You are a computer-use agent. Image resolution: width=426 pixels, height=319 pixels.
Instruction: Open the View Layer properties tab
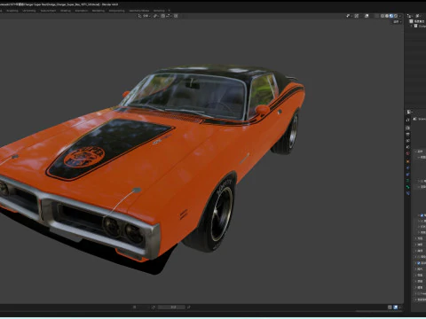pos(407,141)
